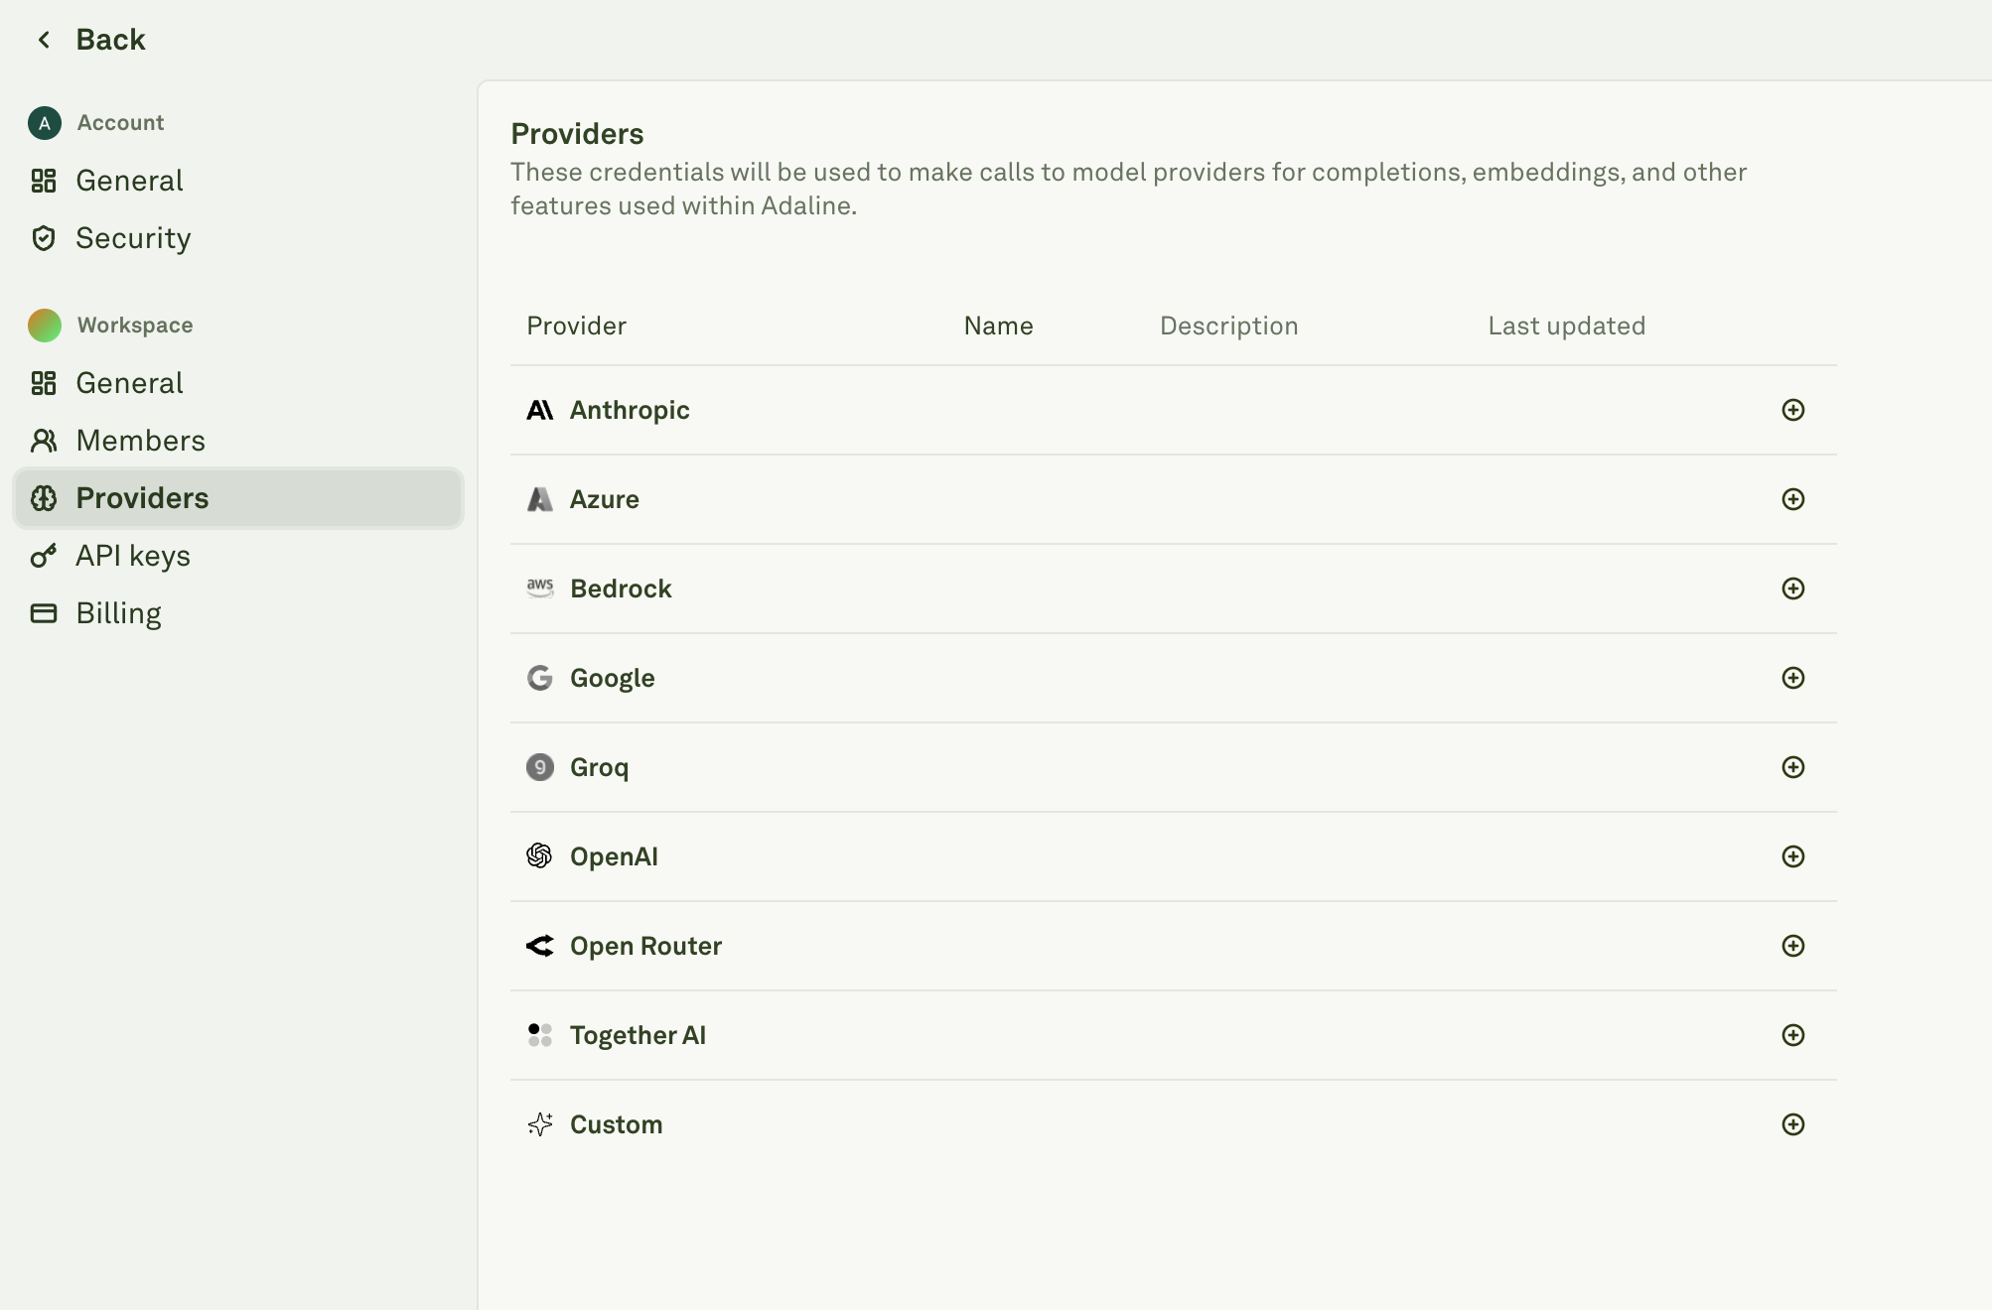Click the Open Router provider name
Viewport: 1992px width, 1310px height.
point(645,946)
